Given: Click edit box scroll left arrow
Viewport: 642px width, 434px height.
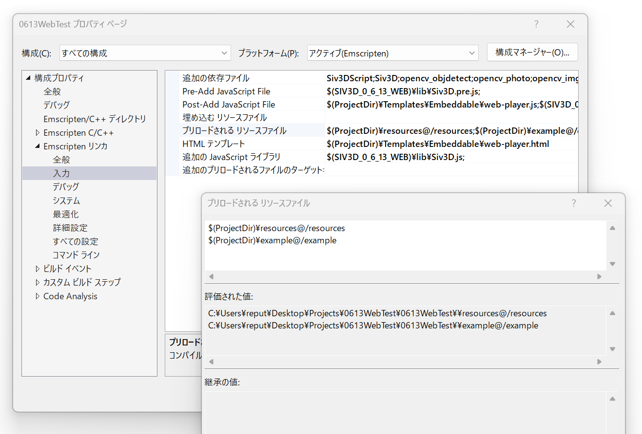Looking at the screenshot, I should (211, 276).
